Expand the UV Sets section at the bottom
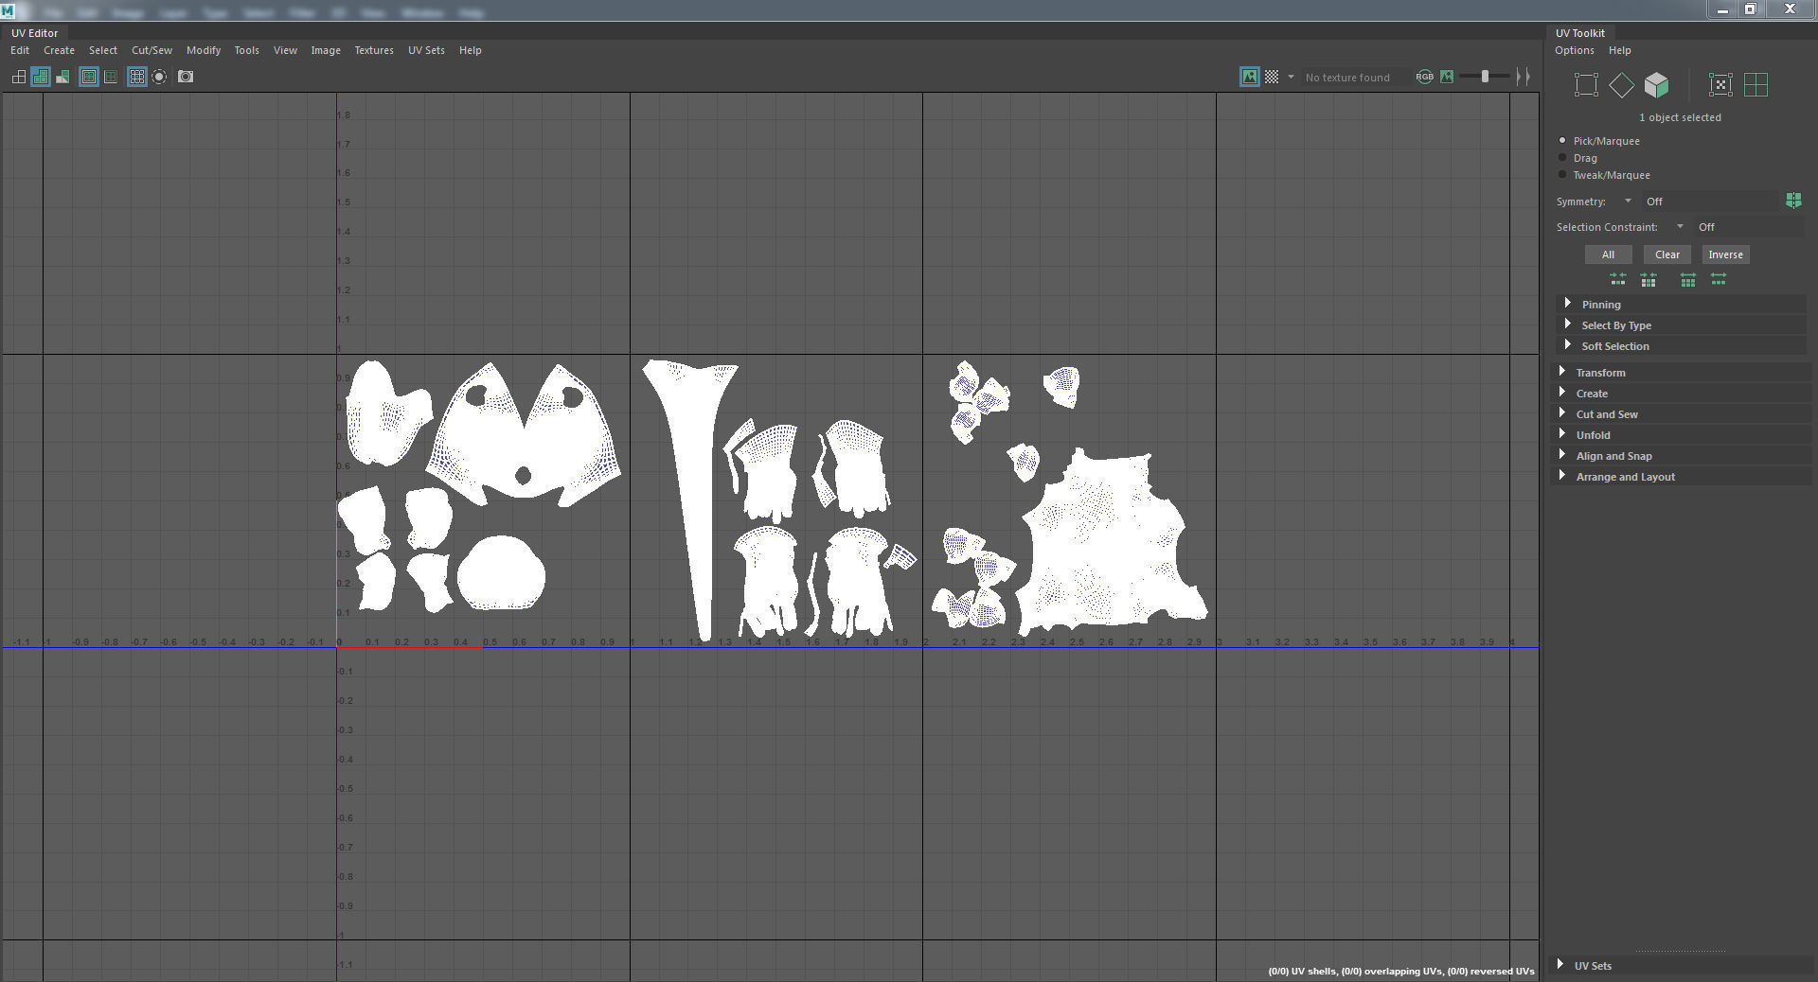Screen dimensions: 1818x982 coord(1682,965)
